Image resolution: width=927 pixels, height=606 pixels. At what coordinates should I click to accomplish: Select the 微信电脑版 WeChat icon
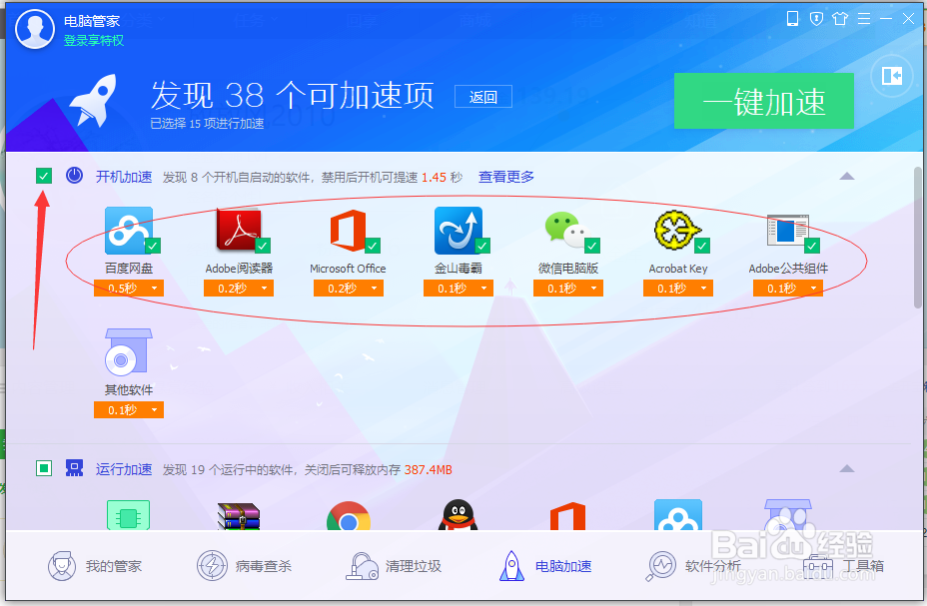567,232
